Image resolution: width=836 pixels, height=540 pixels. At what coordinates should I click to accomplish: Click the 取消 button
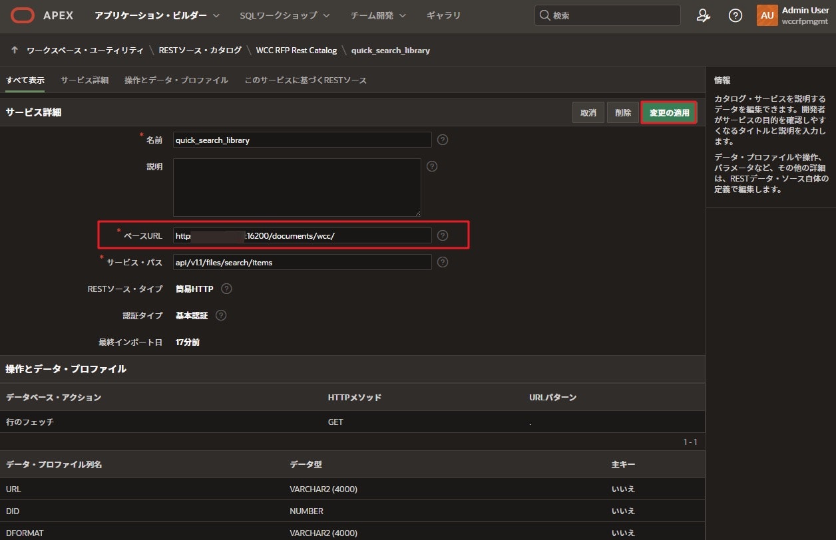point(588,112)
